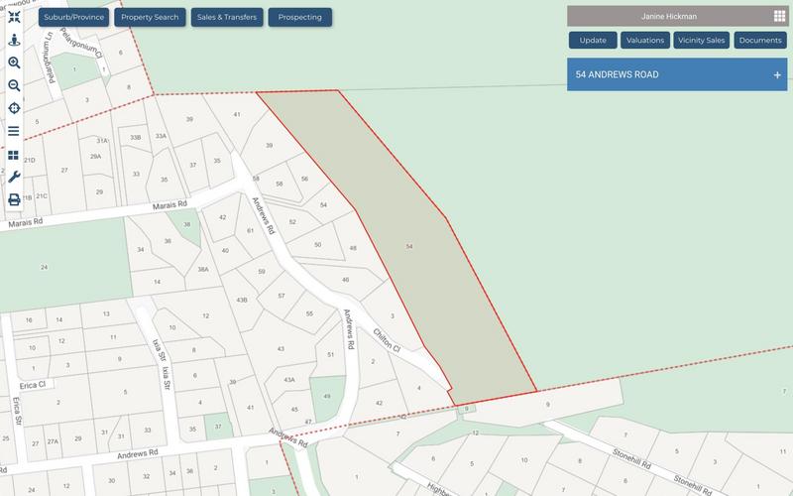Image resolution: width=793 pixels, height=496 pixels.
Task: Click the Prospecting button
Action: [x=300, y=18]
